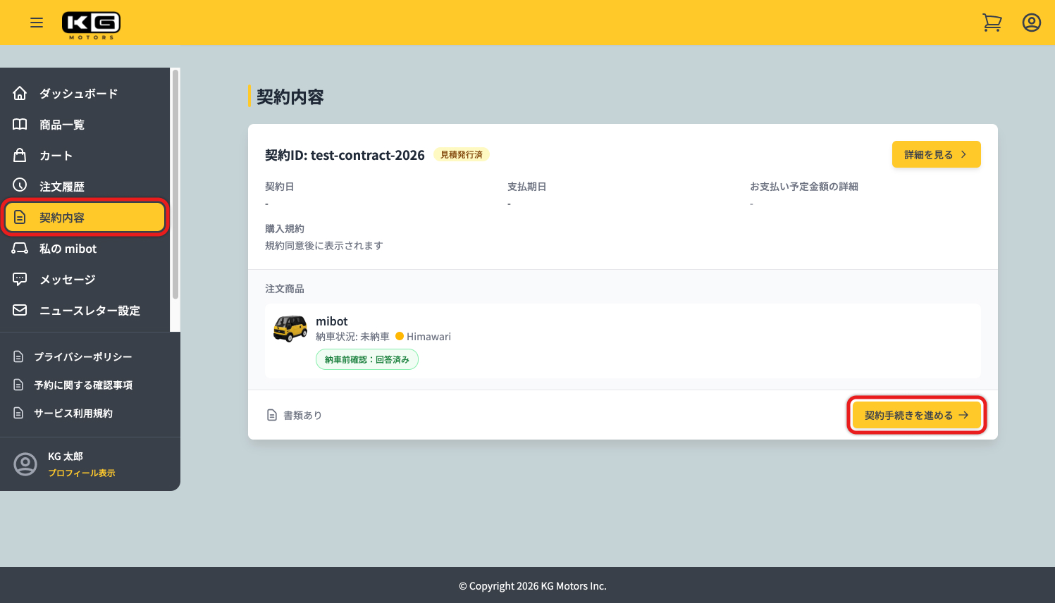The width and height of the screenshot is (1055, 603).
Task: Open the プライバシーポリシー page
Action: tap(81, 356)
